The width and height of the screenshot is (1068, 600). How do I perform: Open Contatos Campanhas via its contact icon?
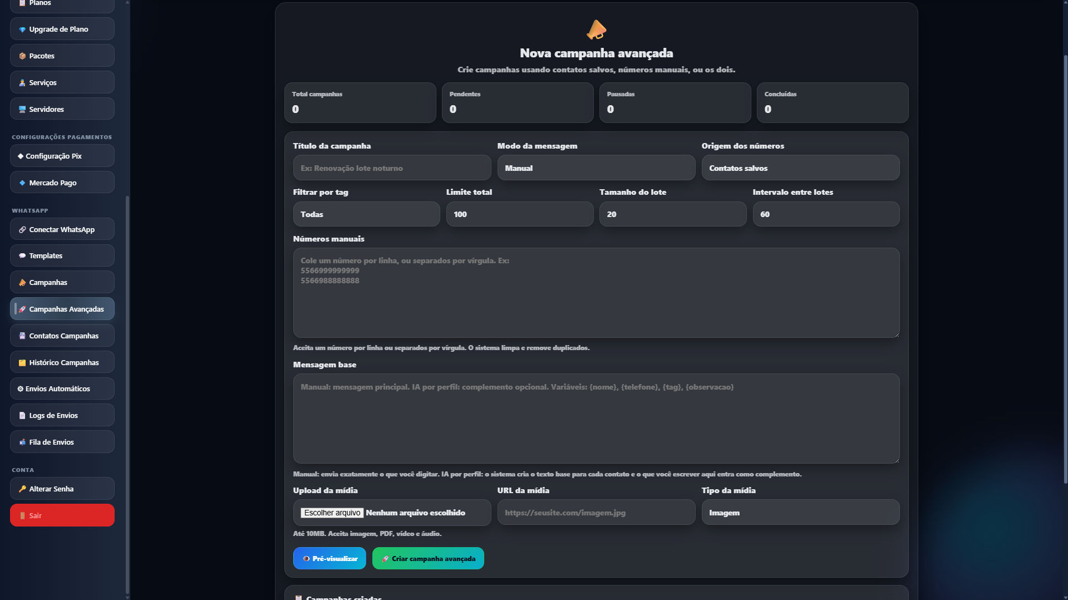pos(22,336)
